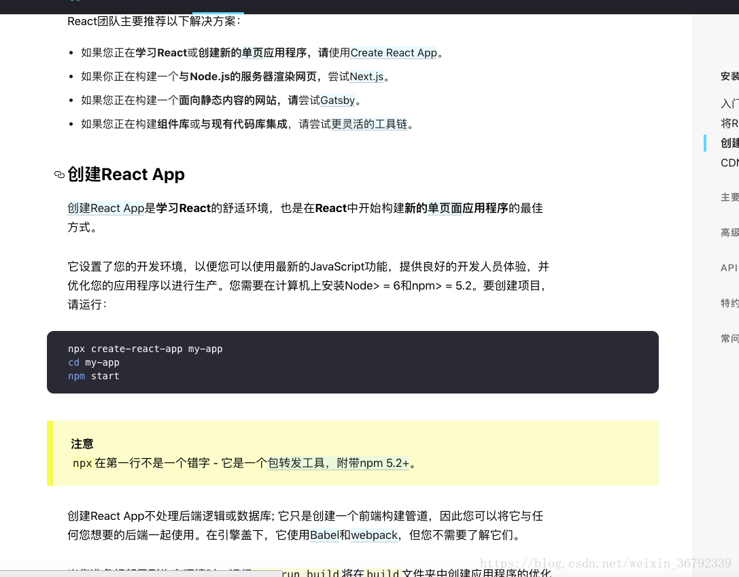Click the inline npx code in the note
Viewport: 739px width, 577px height.
tap(82, 464)
